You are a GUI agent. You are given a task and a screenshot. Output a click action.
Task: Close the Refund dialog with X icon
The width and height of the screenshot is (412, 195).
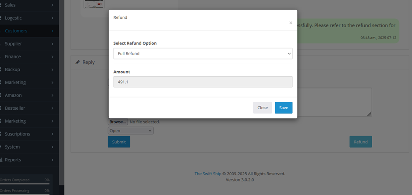point(291,23)
